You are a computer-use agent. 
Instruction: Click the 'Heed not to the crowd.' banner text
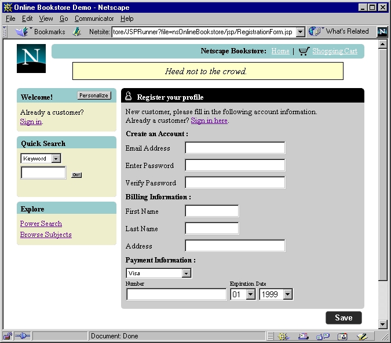pos(206,71)
